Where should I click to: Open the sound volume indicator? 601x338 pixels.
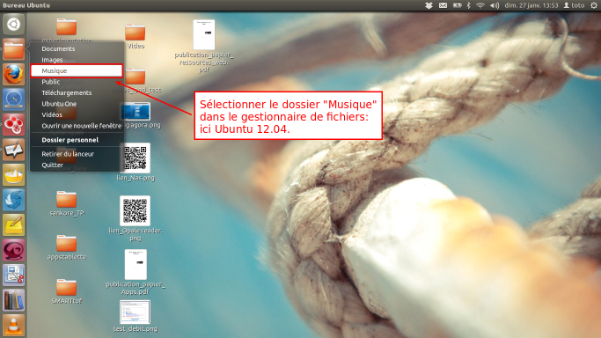495,5
